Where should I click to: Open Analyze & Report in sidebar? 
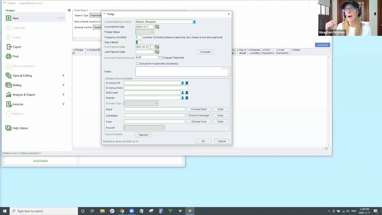(x=24, y=95)
